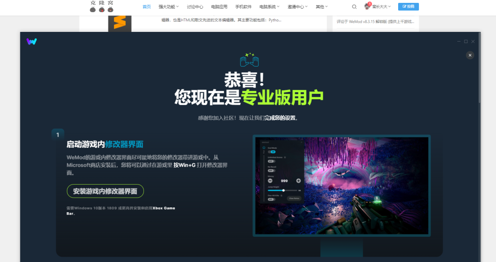Click the blue 投稿 button

click(x=408, y=7)
